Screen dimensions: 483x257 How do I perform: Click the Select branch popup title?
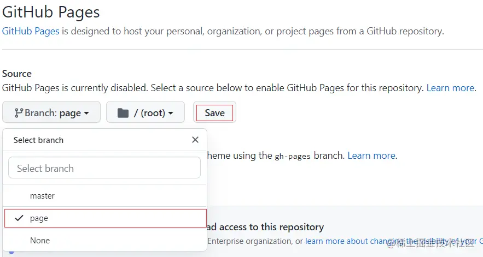38,140
